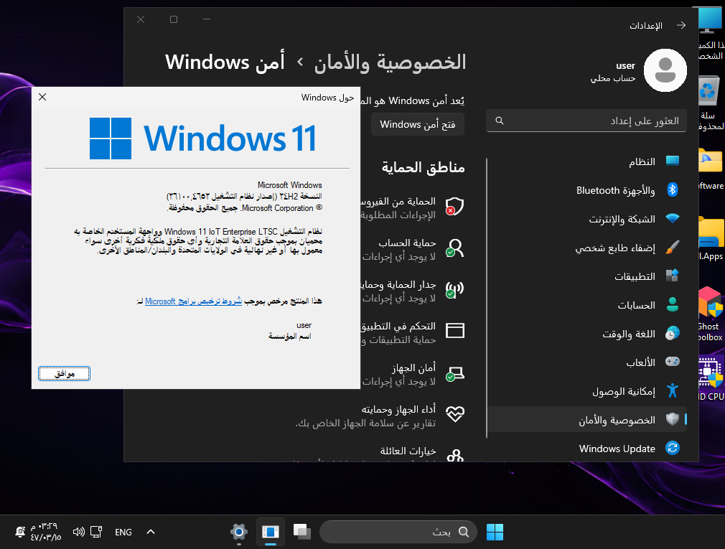Click the Windows Start button
Image resolution: width=725 pixels, height=549 pixels.
(495, 532)
